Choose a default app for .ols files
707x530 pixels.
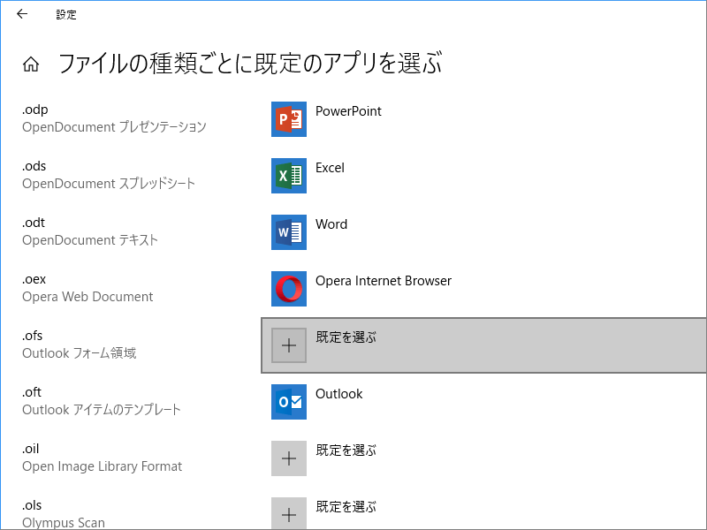346,507
